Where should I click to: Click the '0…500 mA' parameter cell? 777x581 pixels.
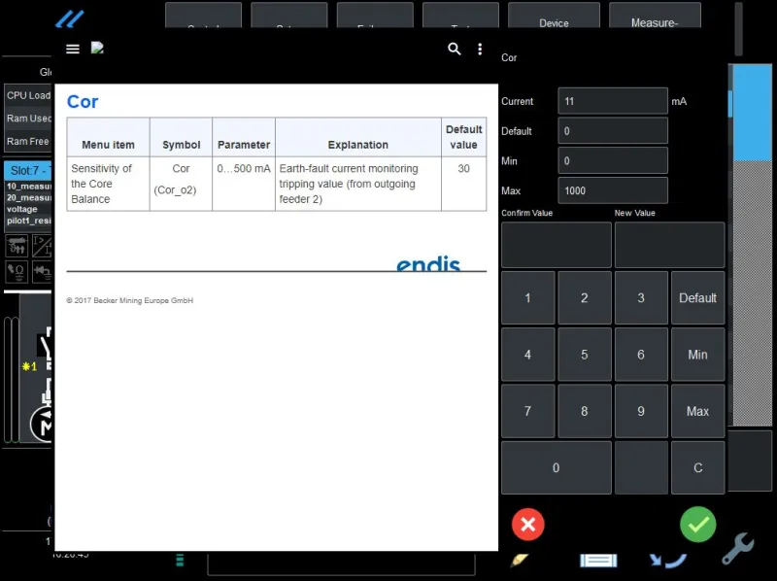pyautogui.click(x=244, y=184)
